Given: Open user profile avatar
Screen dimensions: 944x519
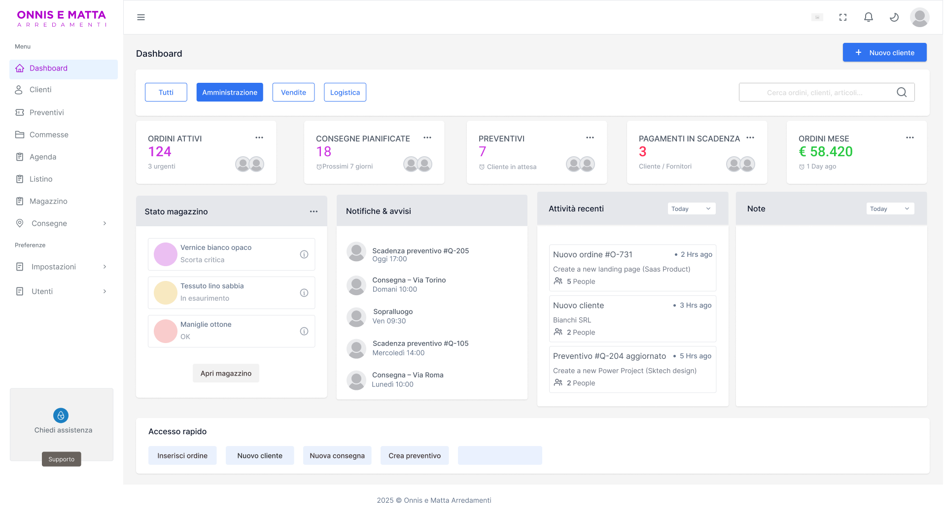Looking at the screenshot, I should click(919, 17).
